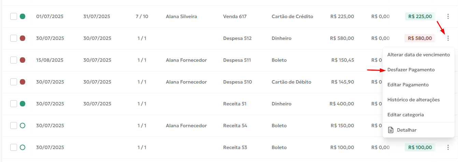Select Alterar data de vencimento option
458x162 pixels.
click(x=418, y=55)
